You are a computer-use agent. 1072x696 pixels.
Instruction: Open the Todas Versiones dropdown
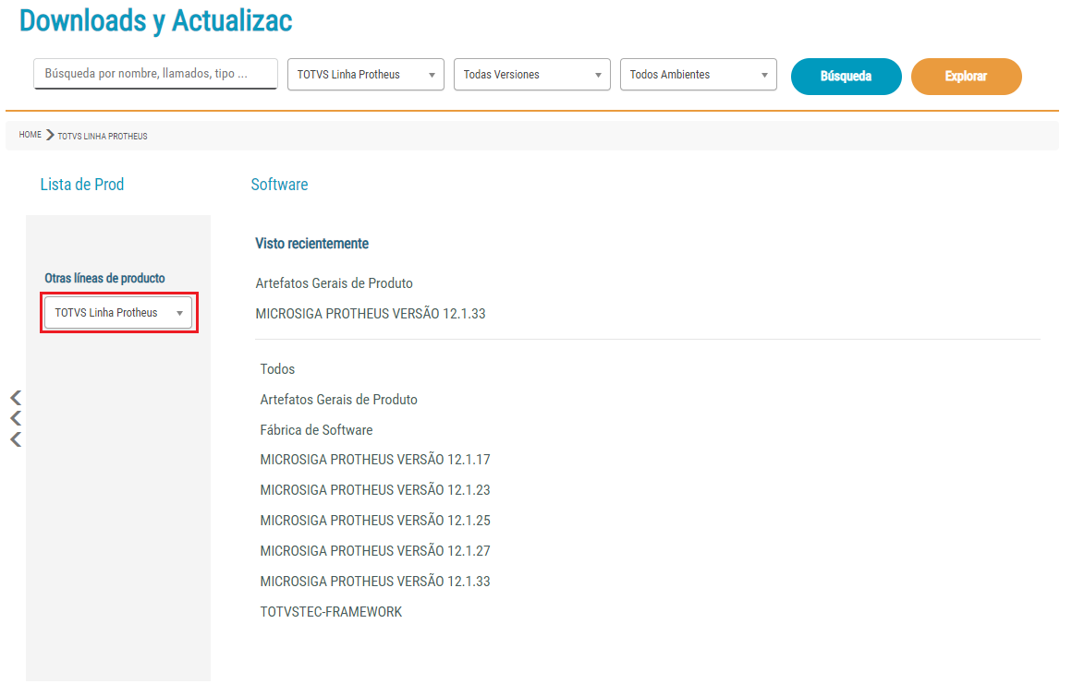[x=532, y=75]
